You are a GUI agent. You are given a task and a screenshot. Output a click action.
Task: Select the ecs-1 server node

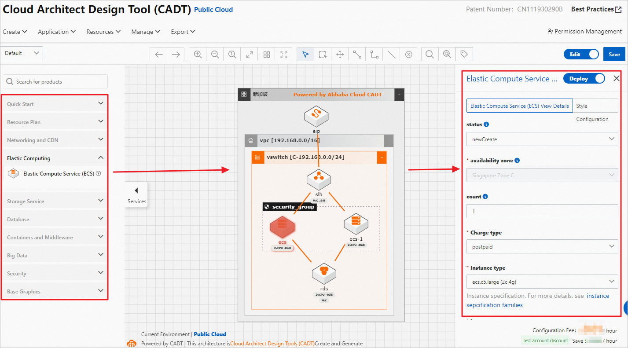356,224
